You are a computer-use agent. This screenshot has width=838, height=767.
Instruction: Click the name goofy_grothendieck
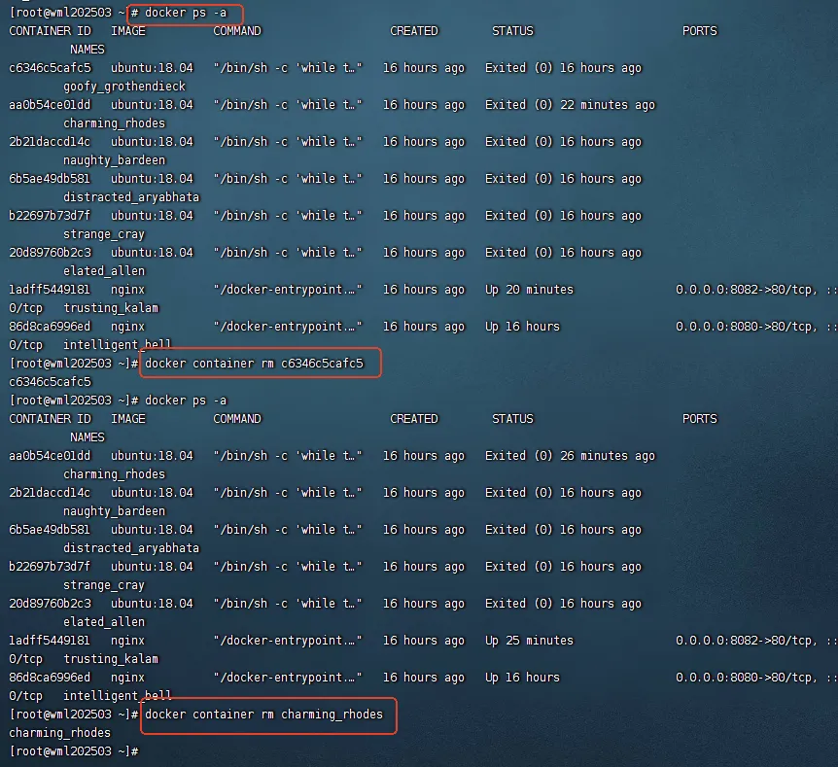[124, 87]
